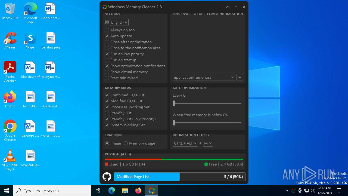Select the westernset... image file
The width and height of the screenshot is (348, 196).
click(51, 129)
